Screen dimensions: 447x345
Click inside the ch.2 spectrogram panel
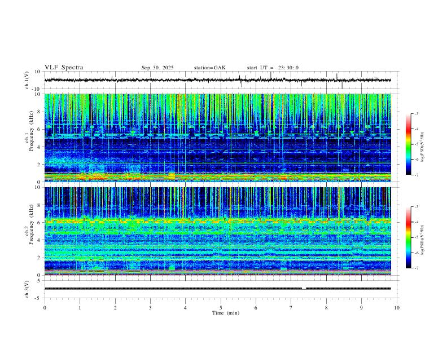[x=217, y=231]
